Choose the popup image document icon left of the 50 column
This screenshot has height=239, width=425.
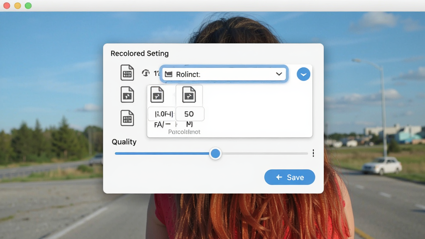pos(157,95)
